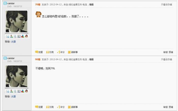Viewport: 178px width, 111px height.
Task: Click the 90楼 floor number link
Action: 38,59
